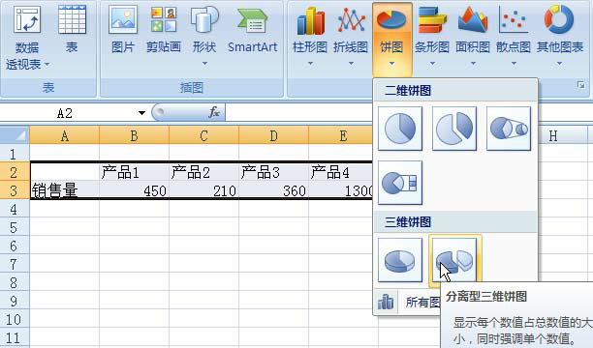The image size is (593, 348).
Task: Open the bar chart (条形图) menu
Action: click(432, 37)
